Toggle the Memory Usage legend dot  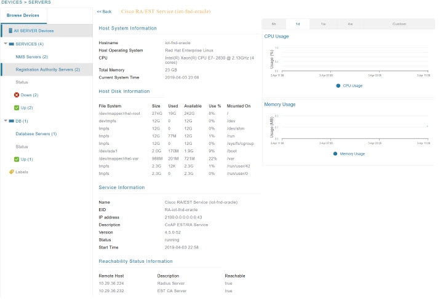[x=335, y=154]
